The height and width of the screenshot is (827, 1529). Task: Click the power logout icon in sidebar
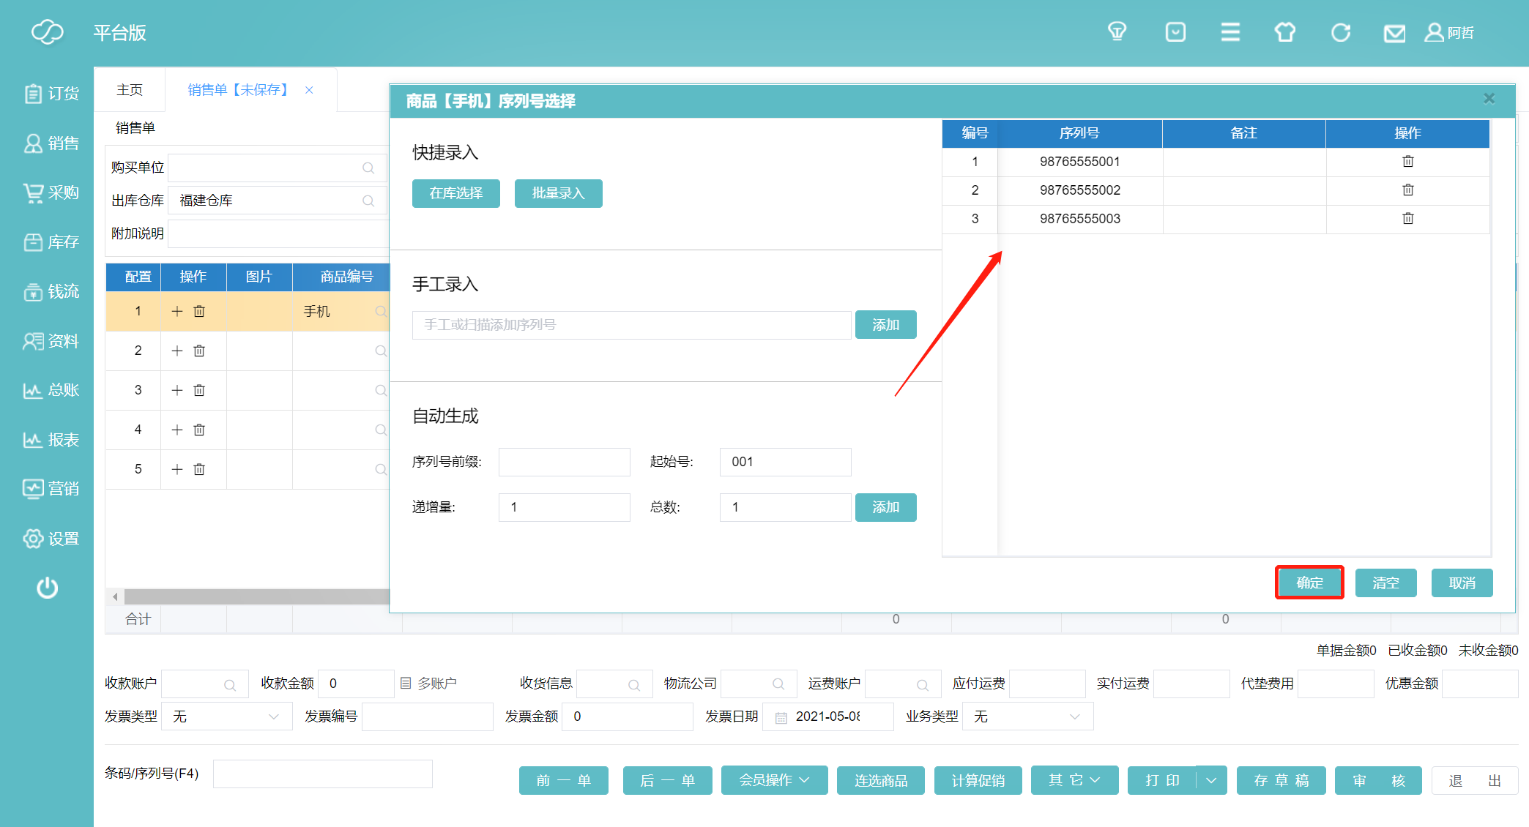pos(48,588)
